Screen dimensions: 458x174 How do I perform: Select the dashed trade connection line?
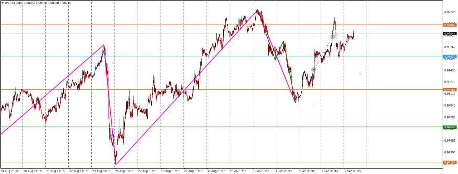[x=323, y=53]
